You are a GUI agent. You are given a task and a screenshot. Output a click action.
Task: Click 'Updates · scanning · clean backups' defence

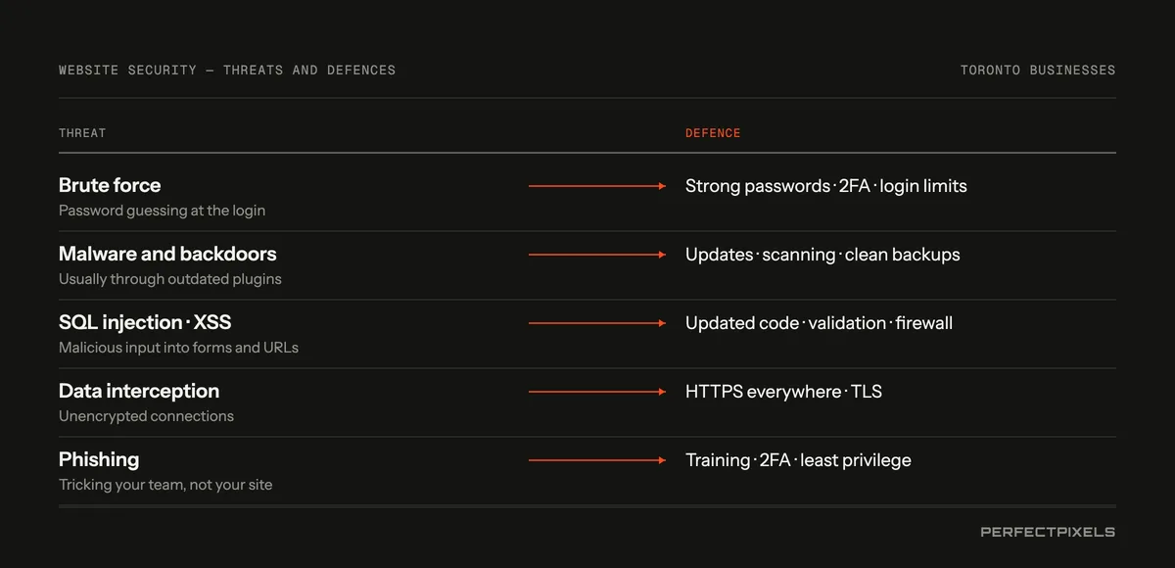coord(822,255)
